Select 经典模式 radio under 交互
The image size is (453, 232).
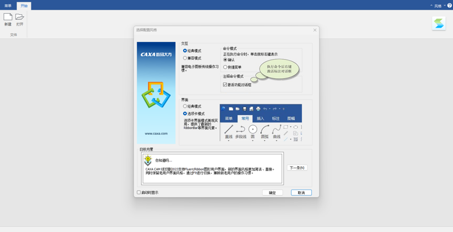coord(185,51)
